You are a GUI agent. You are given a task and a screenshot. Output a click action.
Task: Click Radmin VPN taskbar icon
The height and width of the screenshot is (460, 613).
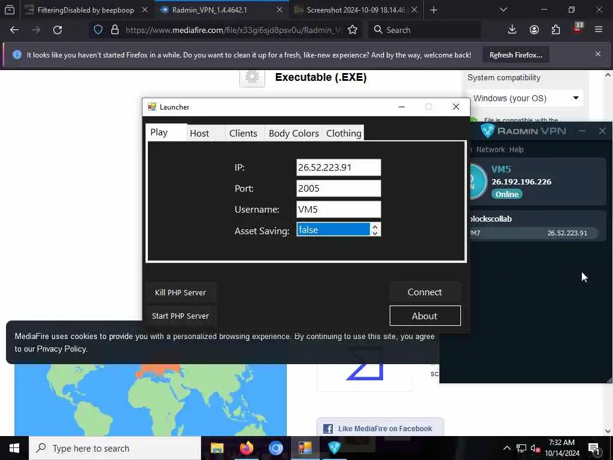pyautogui.click(x=334, y=448)
